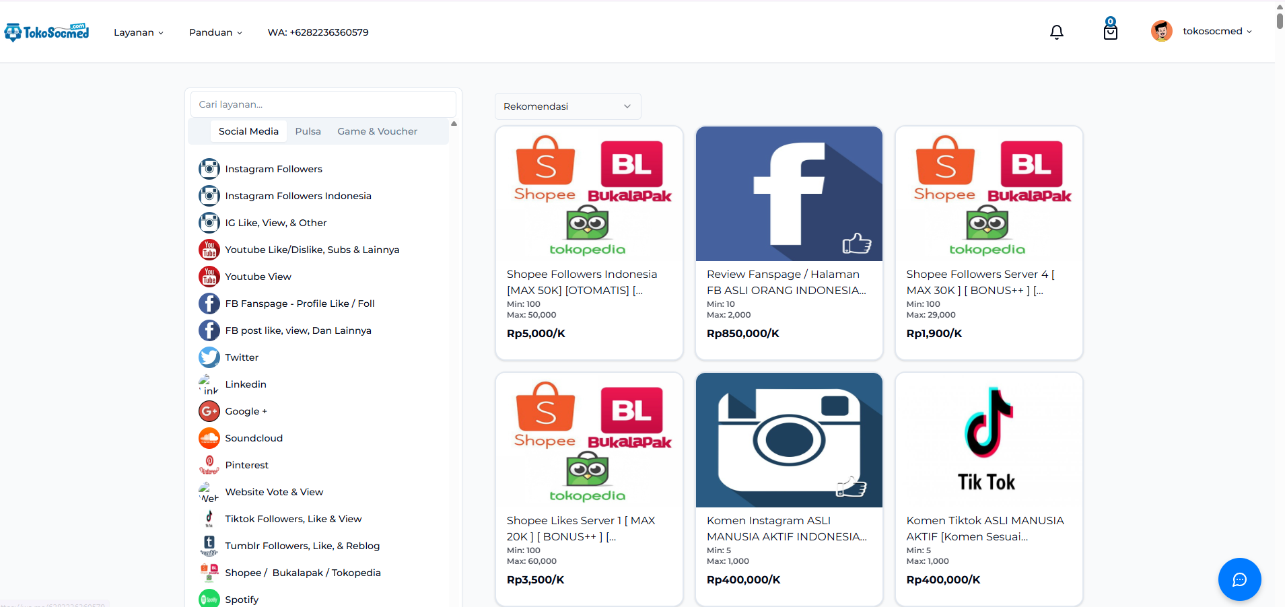This screenshot has height=607, width=1285.
Task: Open the shopping cart icon
Action: [1110, 30]
